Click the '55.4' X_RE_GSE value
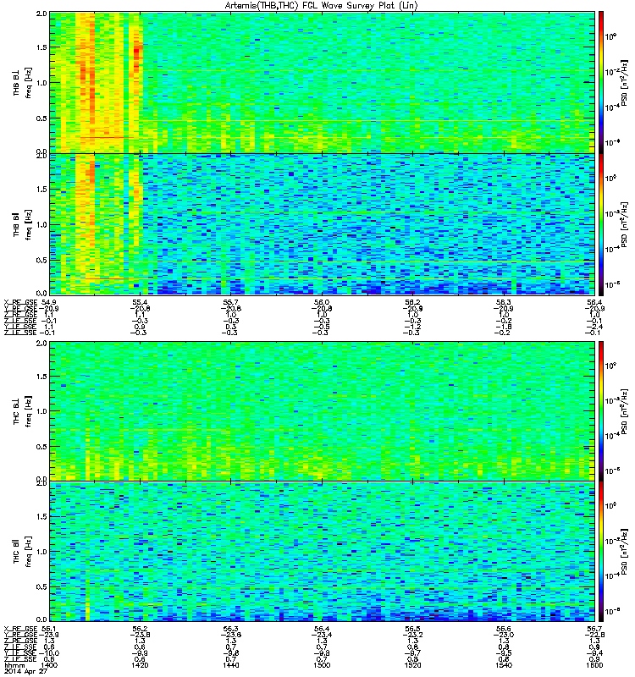This screenshot has height=677, width=635. click(x=140, y=302)
